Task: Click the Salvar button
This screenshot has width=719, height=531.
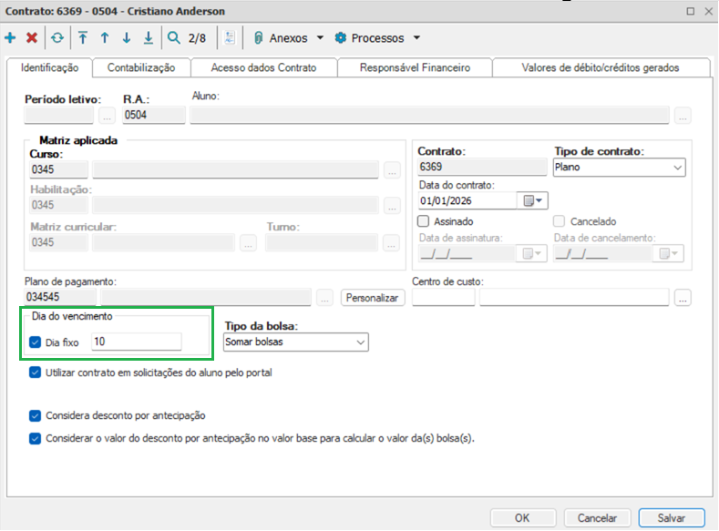Action: pyautogui.click(x=672, y=517)
